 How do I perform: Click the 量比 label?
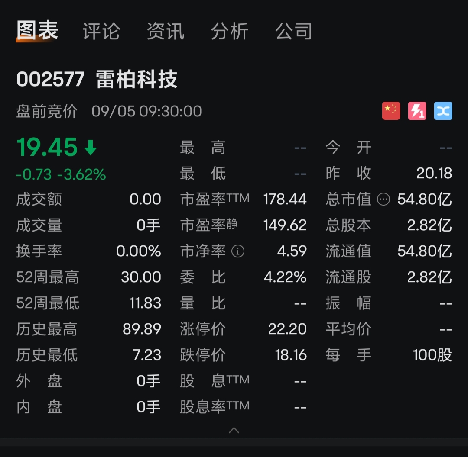pos(203,303)
